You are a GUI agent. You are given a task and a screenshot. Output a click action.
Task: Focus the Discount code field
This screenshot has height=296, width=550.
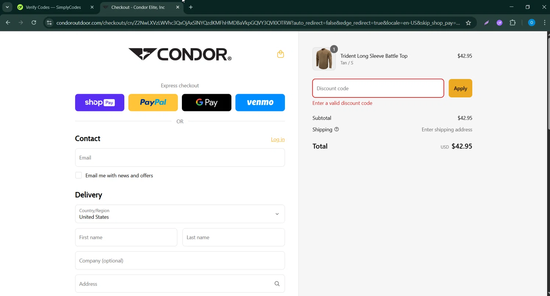tap(378, 88)
